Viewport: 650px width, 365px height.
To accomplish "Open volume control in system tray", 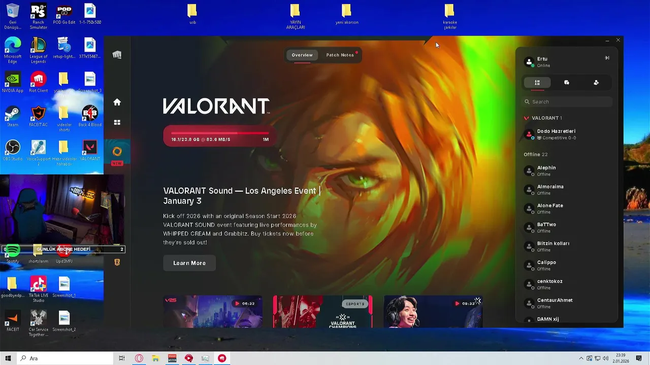I will pos(605,358).
